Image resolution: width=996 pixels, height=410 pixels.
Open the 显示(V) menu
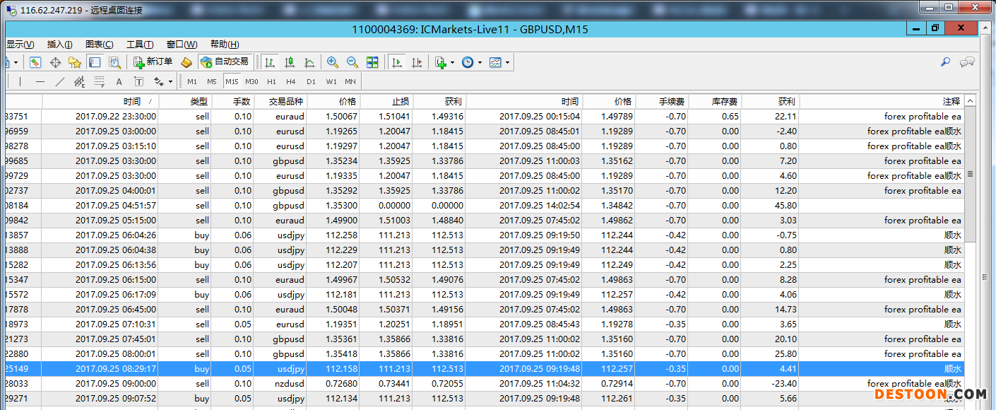coord(20,45)
